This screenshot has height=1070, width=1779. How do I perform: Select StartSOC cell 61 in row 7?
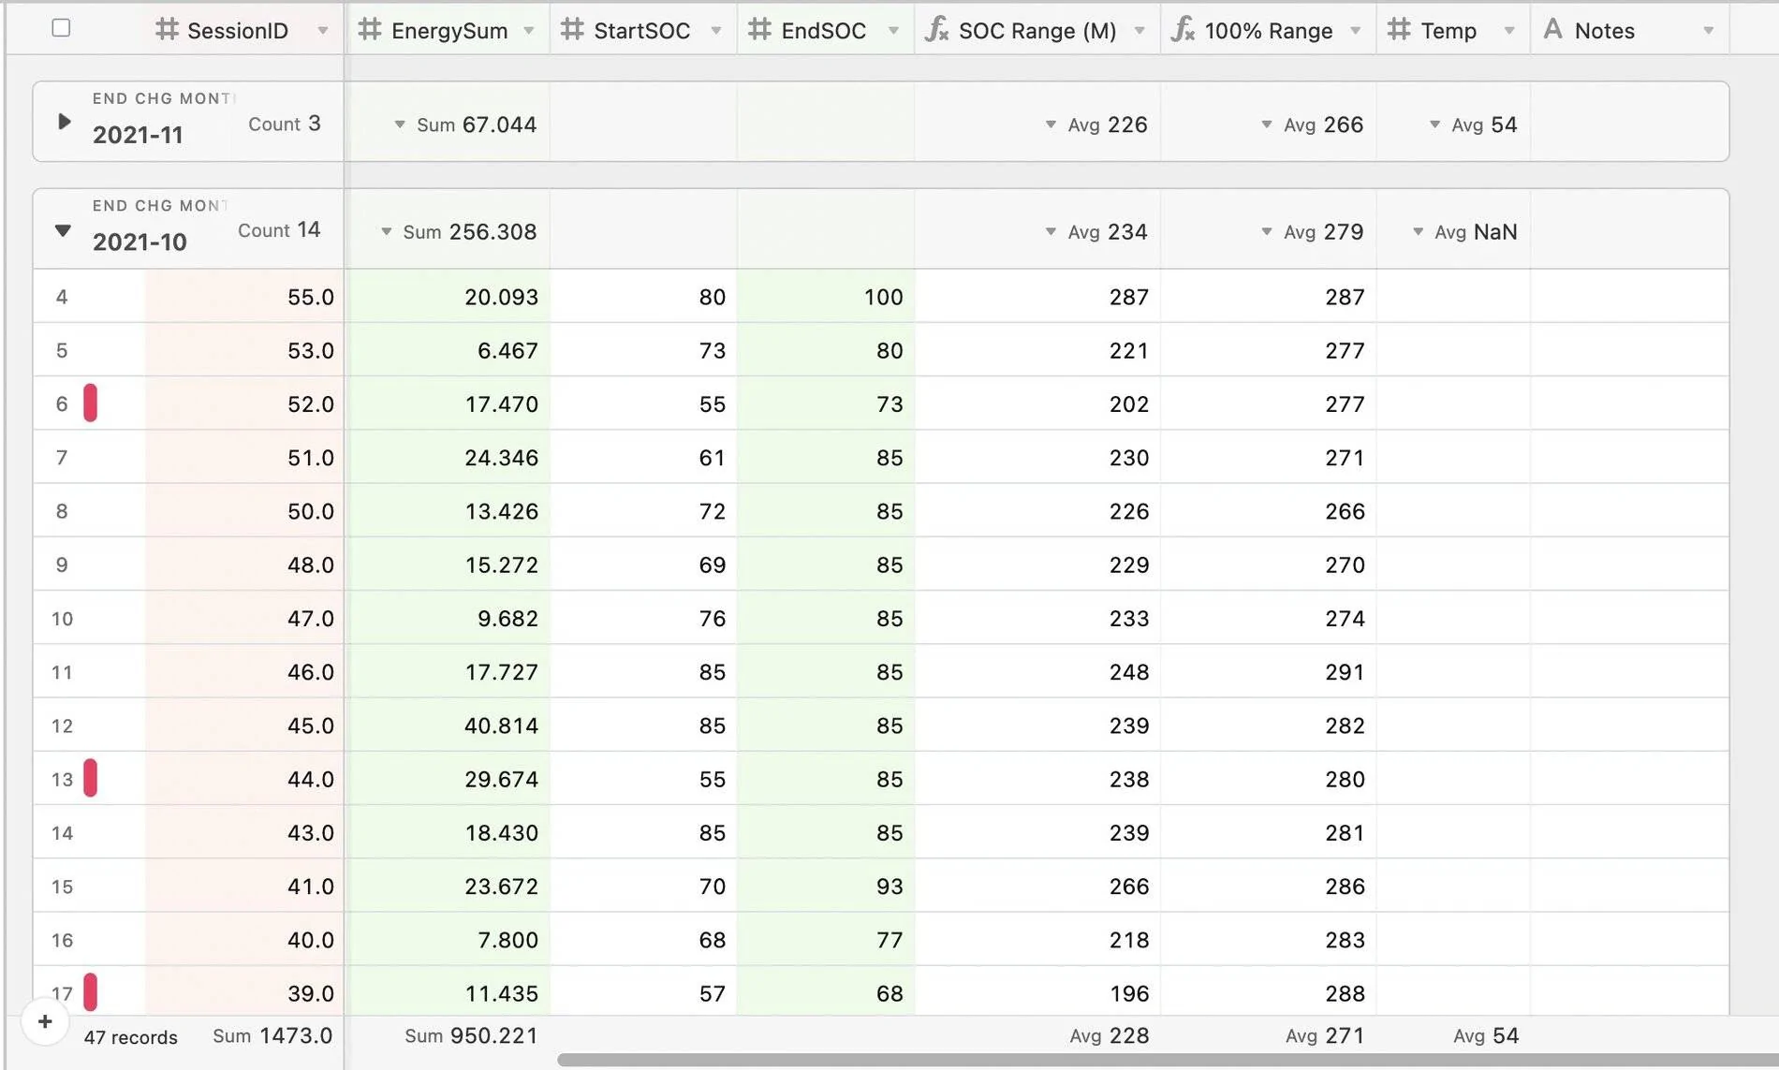pos(643,458)
